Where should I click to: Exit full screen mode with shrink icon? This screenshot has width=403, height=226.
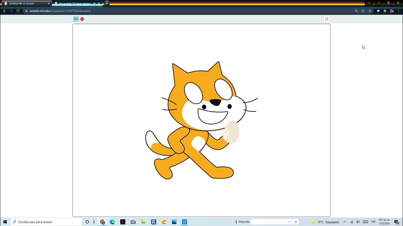[x=327, y=19]
